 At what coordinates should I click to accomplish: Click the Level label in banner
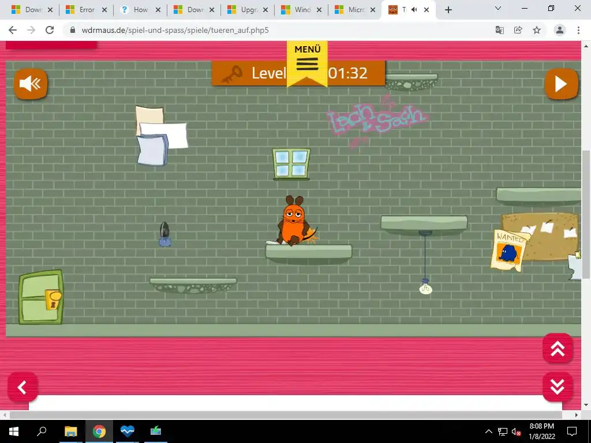(x=269, y=73)
